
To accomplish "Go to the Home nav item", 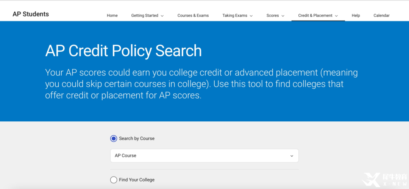I will pyautogui.click(x=112, y=15).
